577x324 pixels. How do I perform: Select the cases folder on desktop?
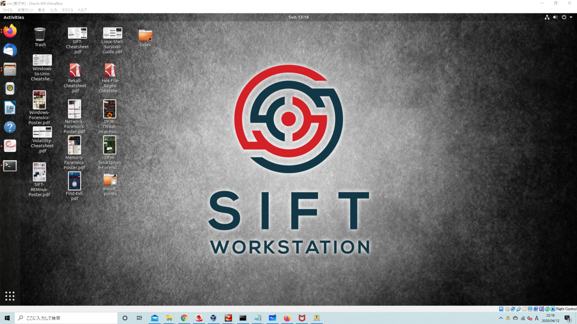[x=145, y=38]
